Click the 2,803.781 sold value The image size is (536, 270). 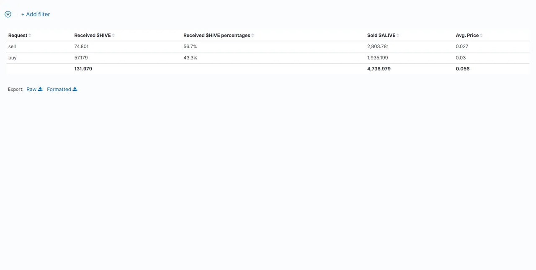click(x=378, y=46)
